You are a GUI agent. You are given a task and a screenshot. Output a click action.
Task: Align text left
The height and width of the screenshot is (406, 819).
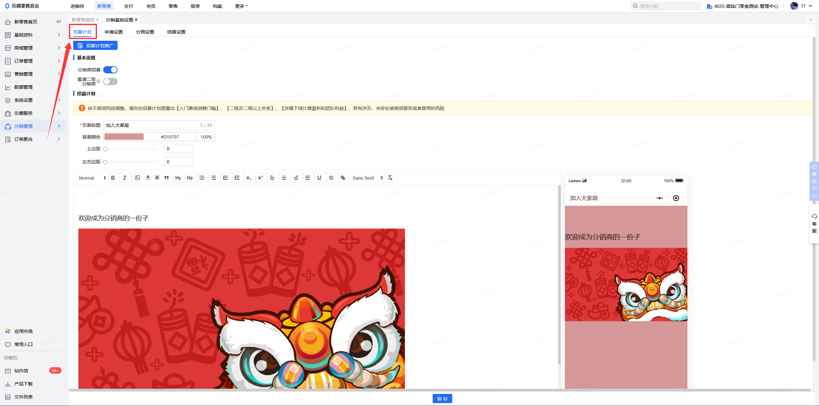click(272, 178)
